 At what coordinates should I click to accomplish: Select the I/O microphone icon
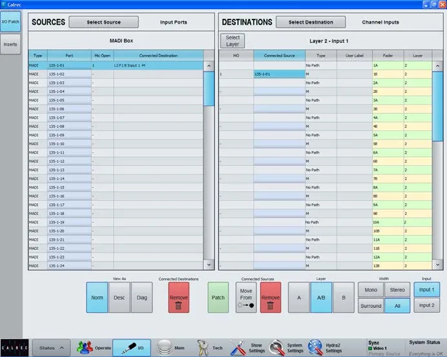coord(132,347)
